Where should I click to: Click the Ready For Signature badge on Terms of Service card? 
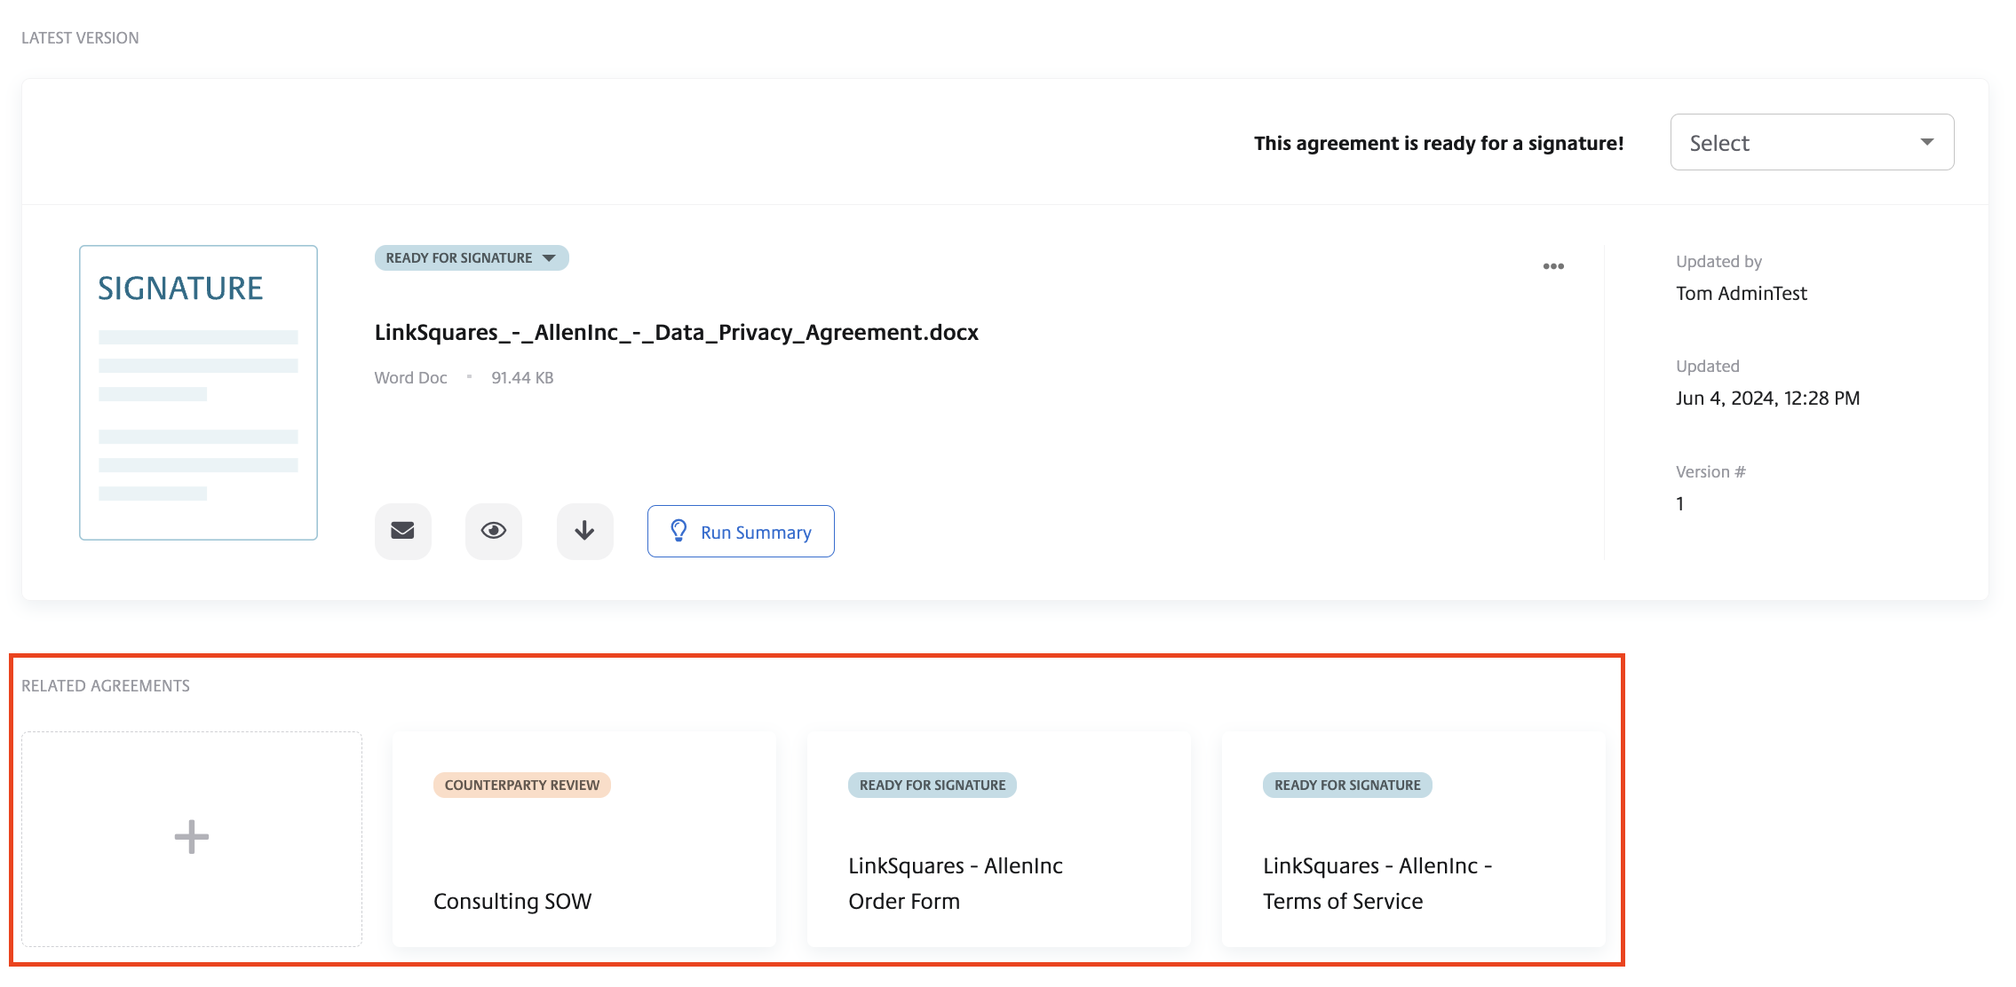coord(1347,785)
